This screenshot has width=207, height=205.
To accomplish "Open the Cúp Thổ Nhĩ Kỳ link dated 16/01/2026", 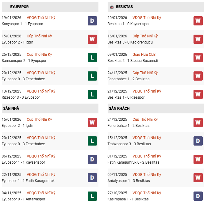I will tap(145, 36).
